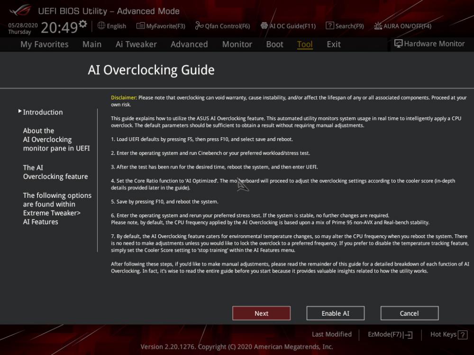
Task: Switch to EzMode(F7) label
Action: pos(384,335)
